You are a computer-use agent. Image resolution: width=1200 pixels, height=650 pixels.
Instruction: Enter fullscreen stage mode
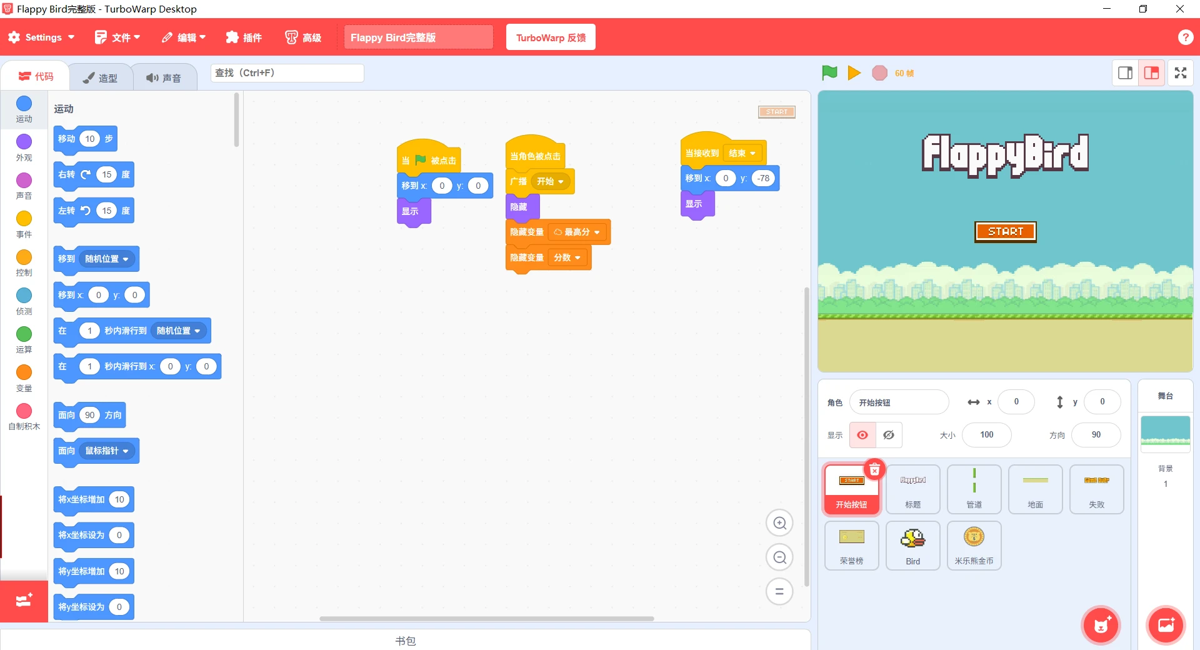[1180, 73]
